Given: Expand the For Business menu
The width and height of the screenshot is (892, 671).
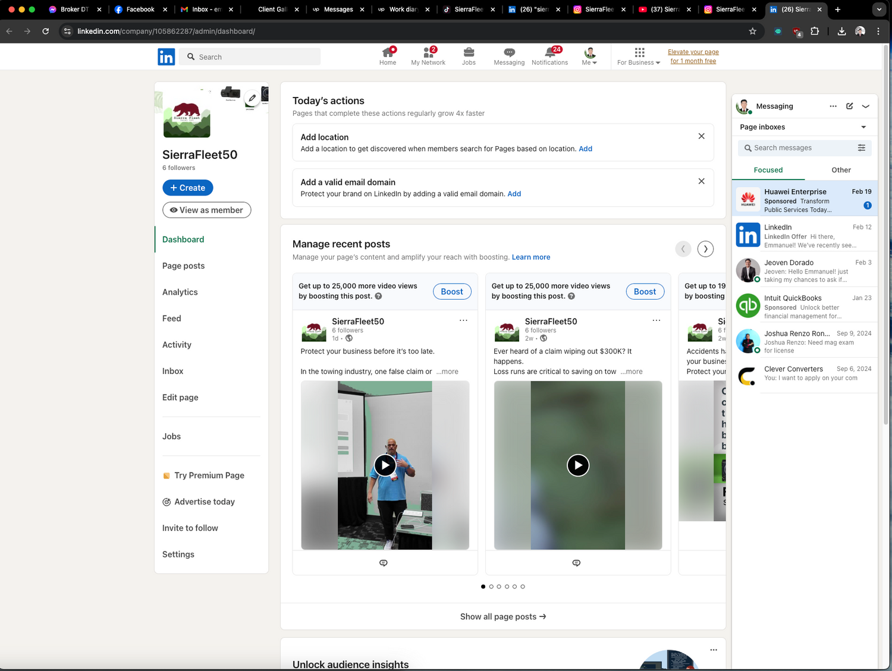Looking at the screenshot, I should [639, 56].
